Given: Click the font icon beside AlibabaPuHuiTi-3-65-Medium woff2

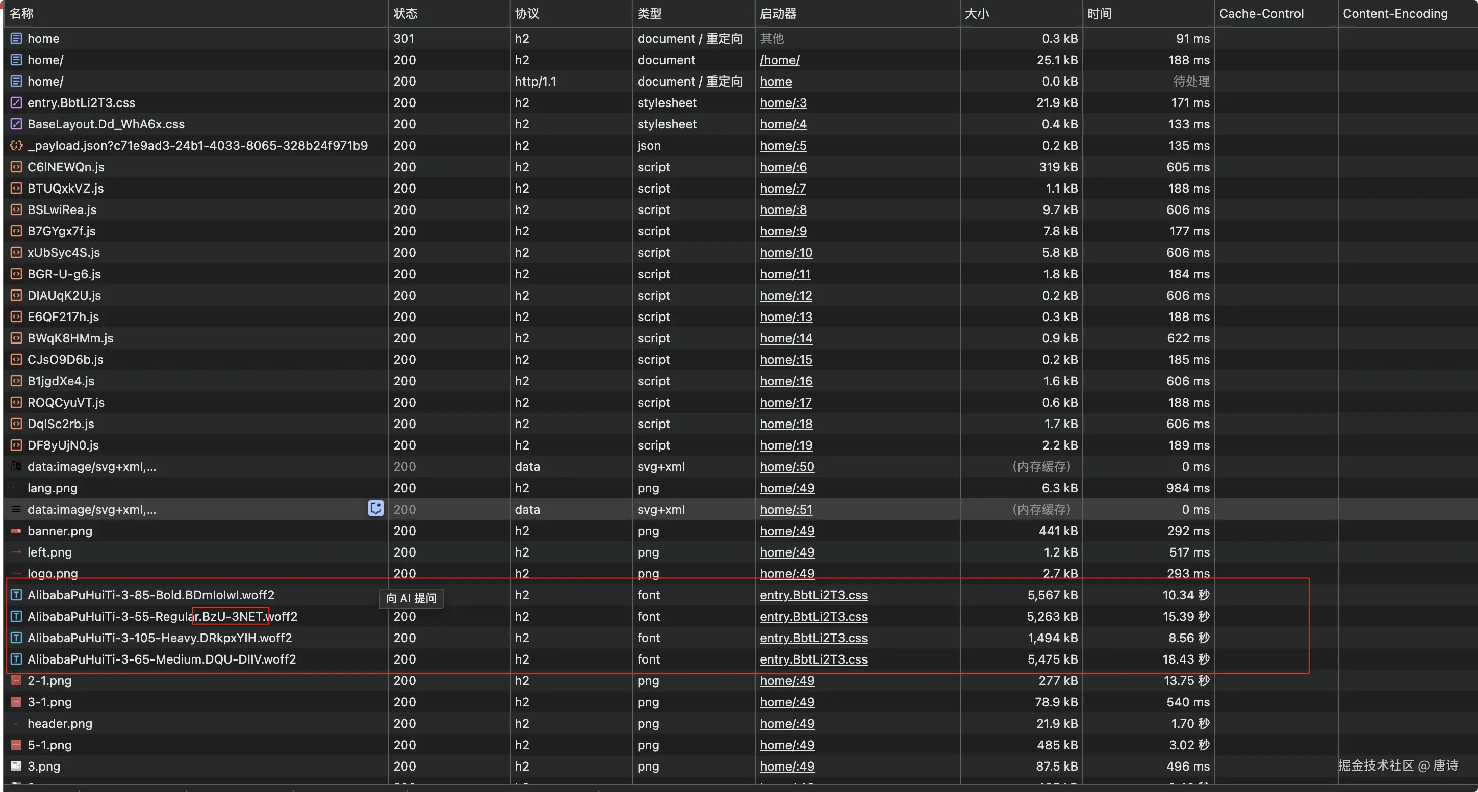Looking at the screenshot, I should [16, 659].
